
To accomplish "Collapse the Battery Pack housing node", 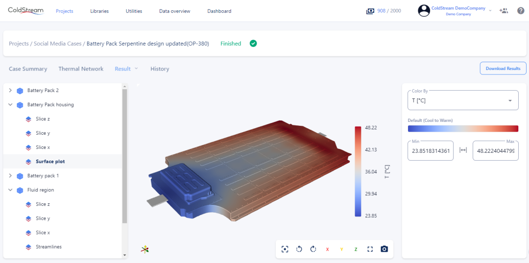I will pyautogui.click(x=10, y=105).
